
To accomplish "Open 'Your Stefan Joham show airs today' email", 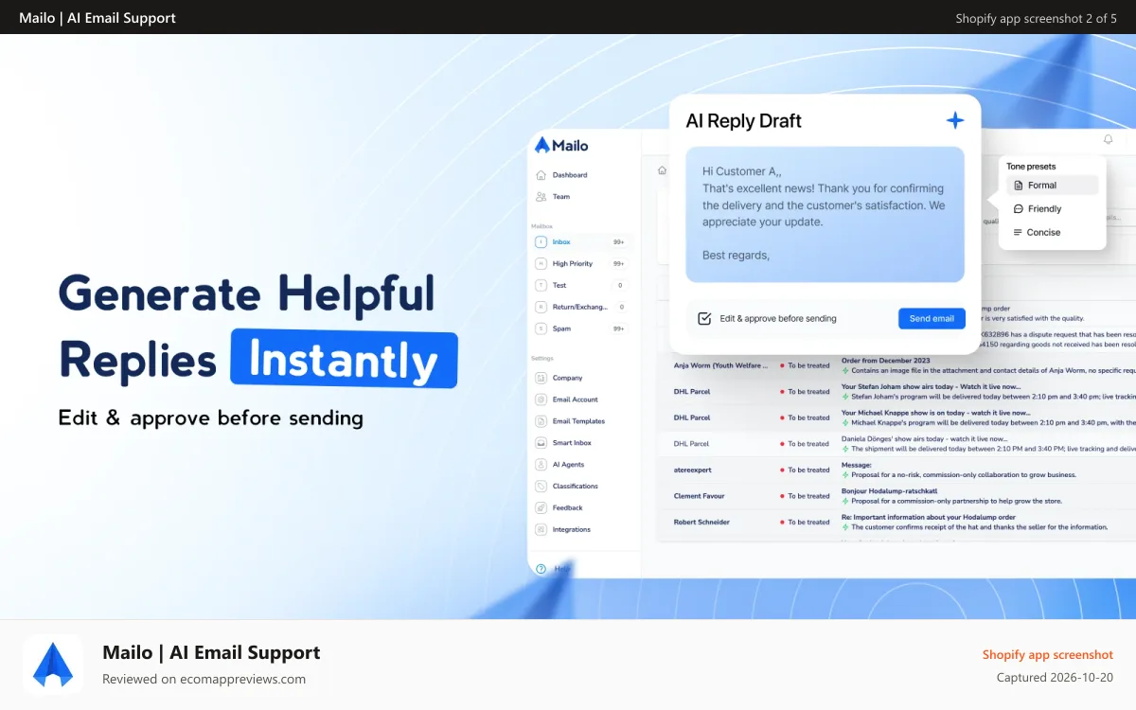I will (x=896, y=391).
